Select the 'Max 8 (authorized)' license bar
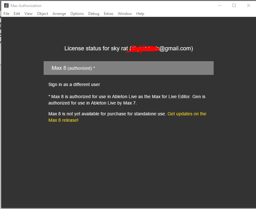This screenshot has width=256, height=209. click(128, 68)
